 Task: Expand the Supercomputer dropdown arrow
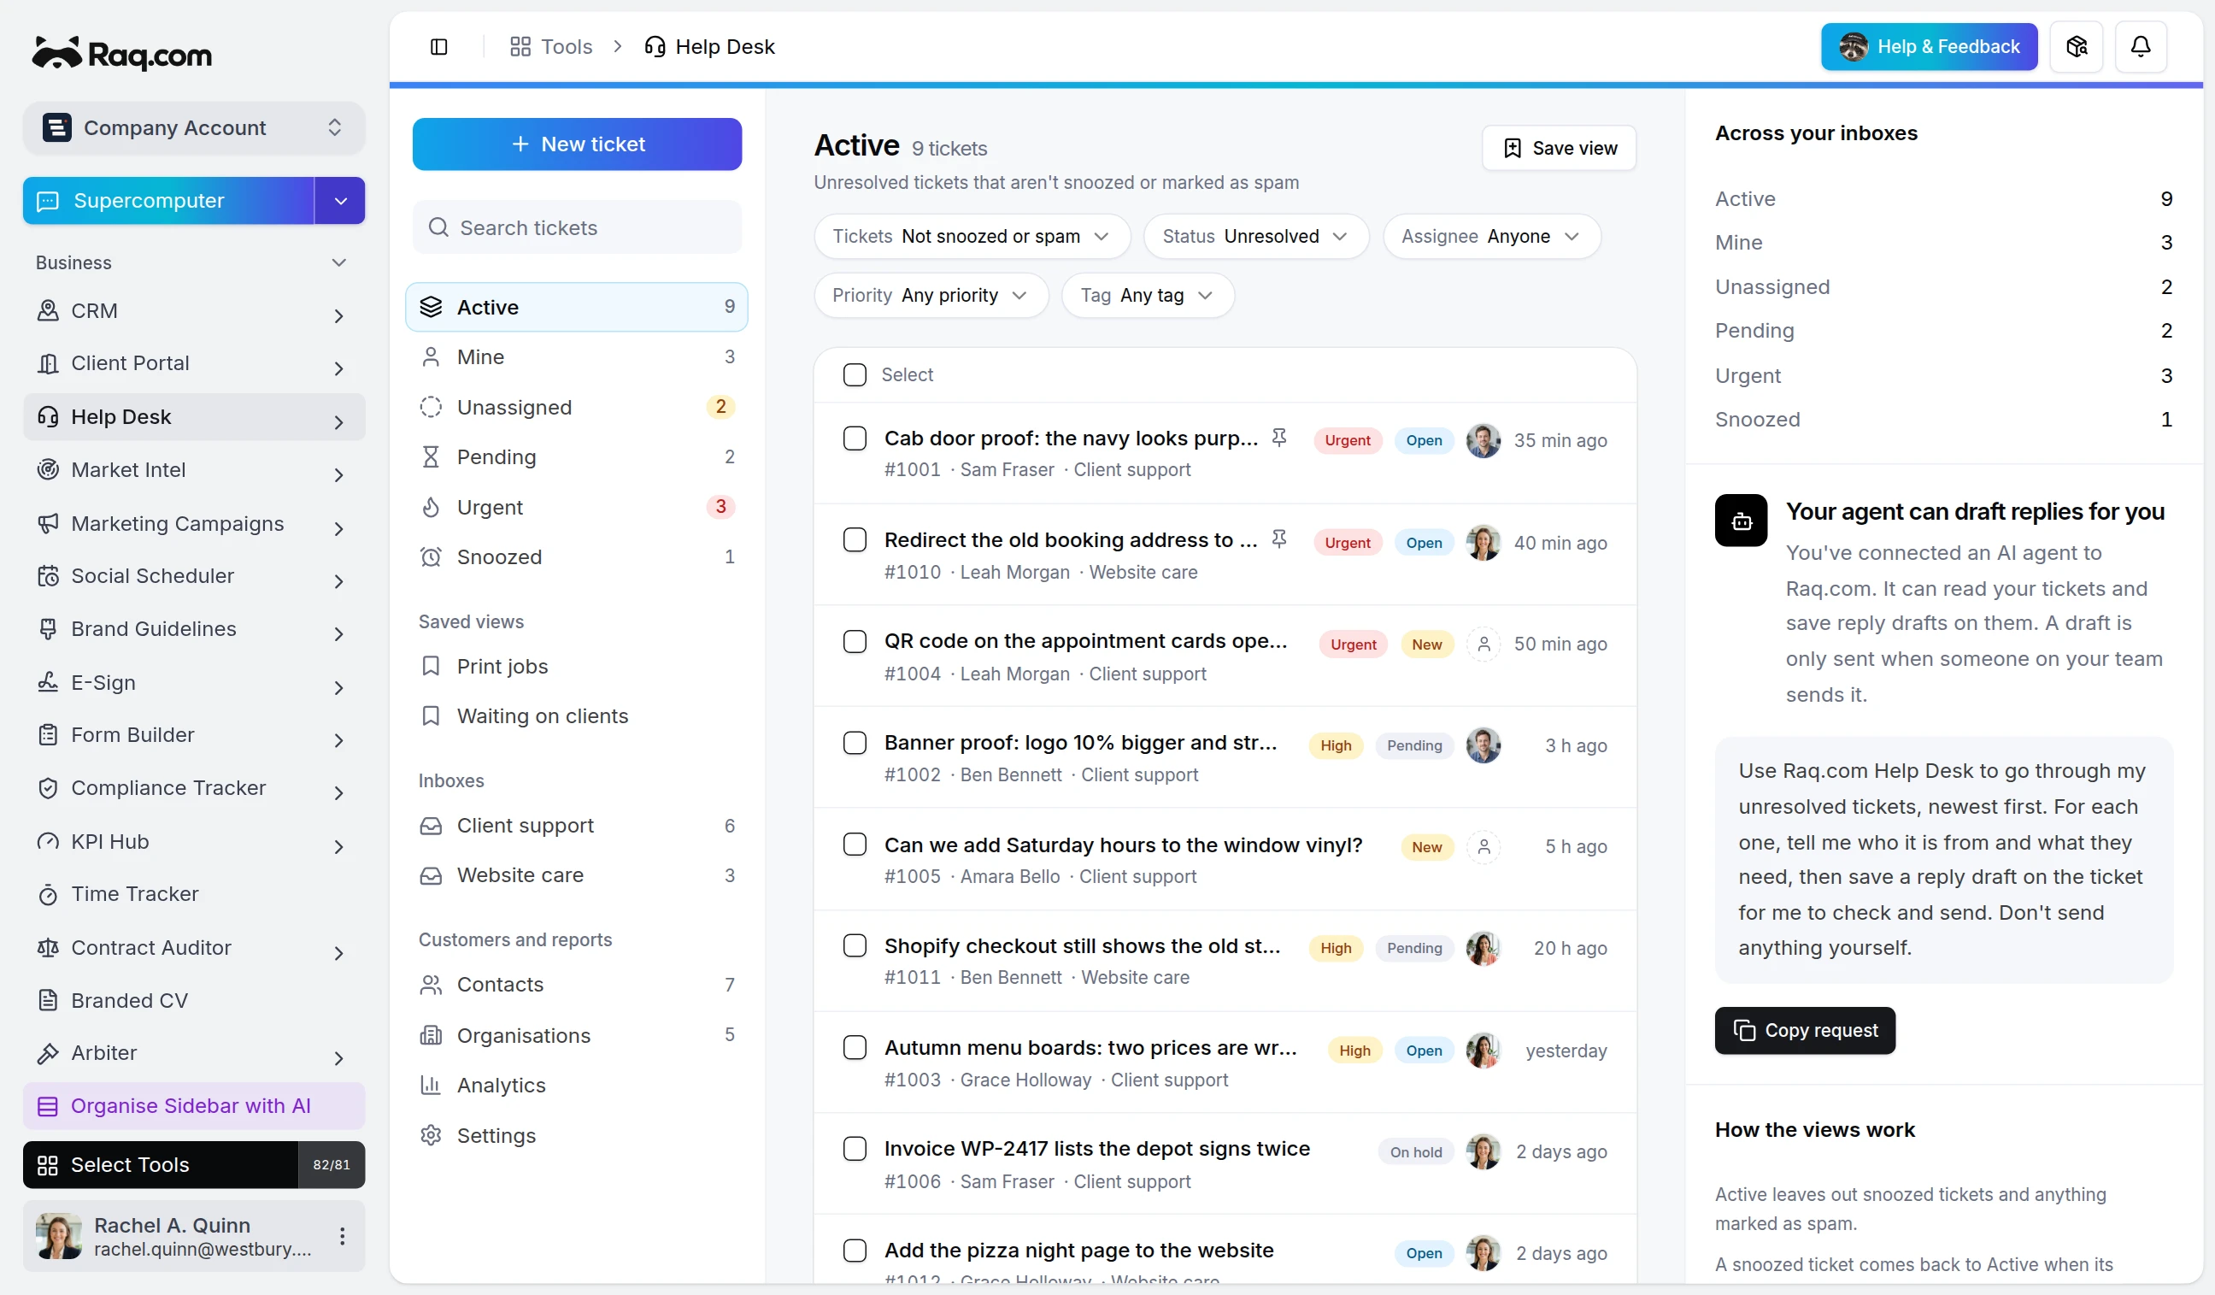(x=340, y=201)
